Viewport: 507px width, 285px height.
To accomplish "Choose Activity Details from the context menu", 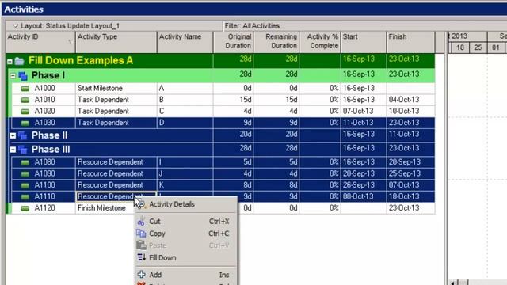I will [186, 204].
